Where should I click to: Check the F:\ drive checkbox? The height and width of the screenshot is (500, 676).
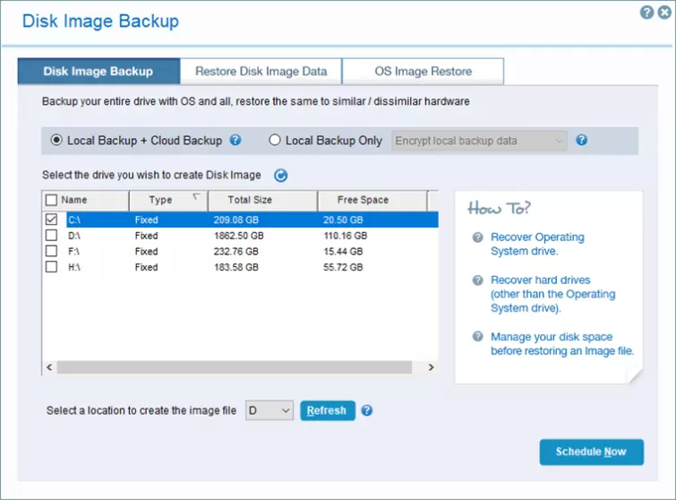tap(51, 251)
